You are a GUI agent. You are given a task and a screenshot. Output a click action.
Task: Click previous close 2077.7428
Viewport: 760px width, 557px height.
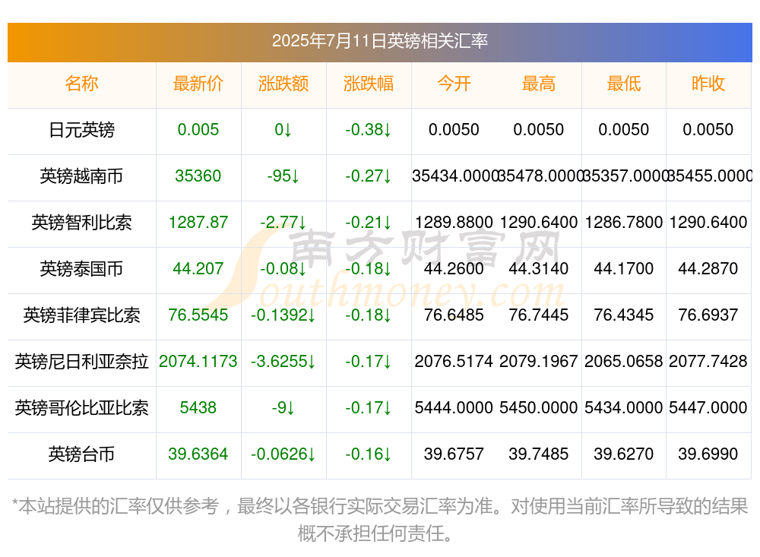(708, 362)
